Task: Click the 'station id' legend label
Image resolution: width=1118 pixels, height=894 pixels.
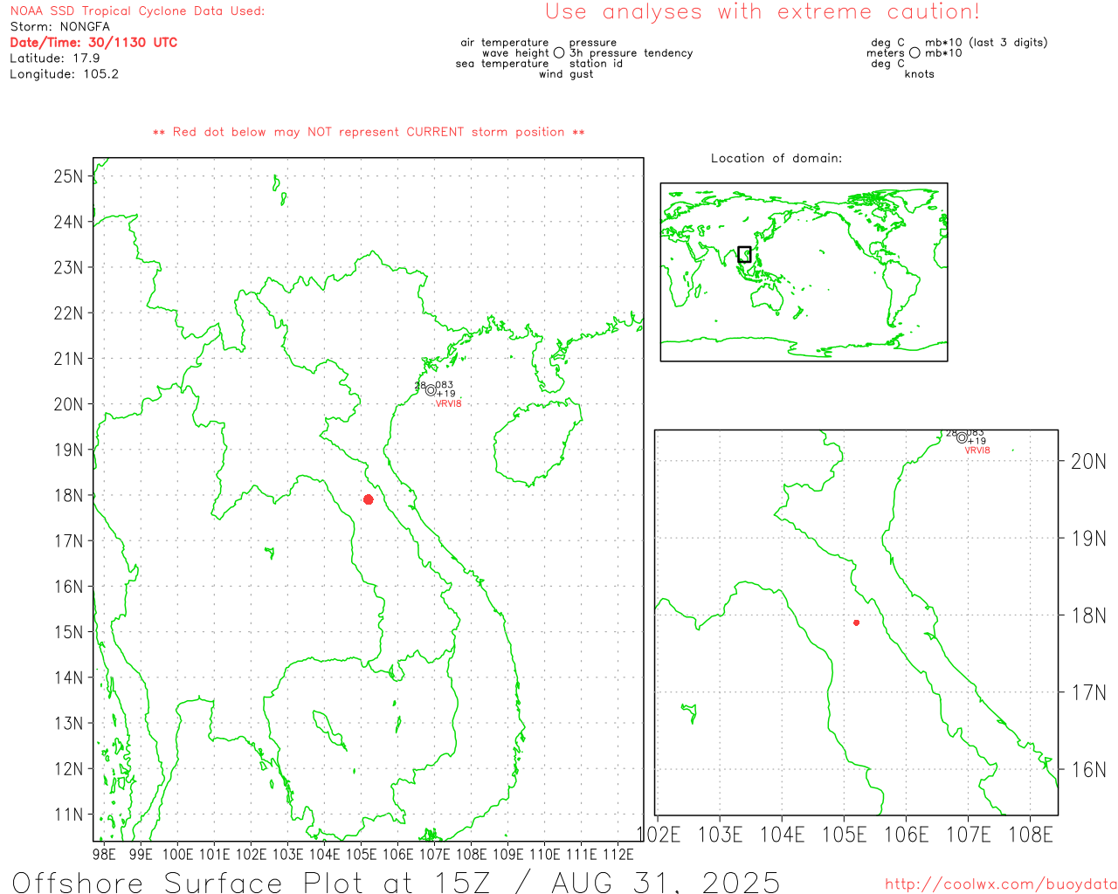Action: click(596, 64)
